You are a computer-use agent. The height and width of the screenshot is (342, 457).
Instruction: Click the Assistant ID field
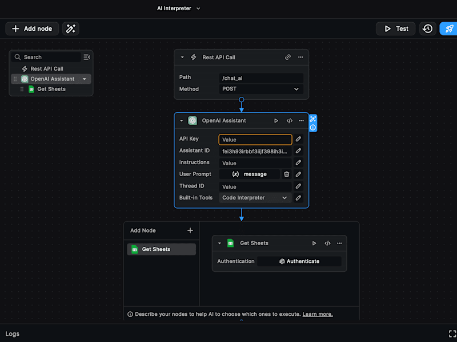(255, 151)
